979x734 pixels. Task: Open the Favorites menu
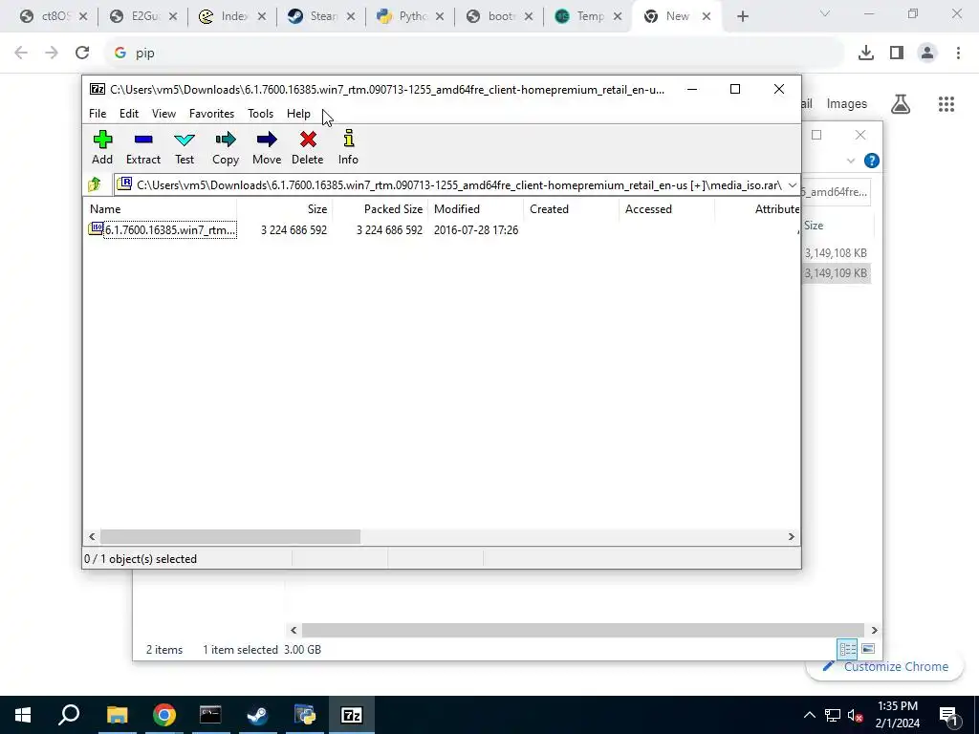[211, 114]
